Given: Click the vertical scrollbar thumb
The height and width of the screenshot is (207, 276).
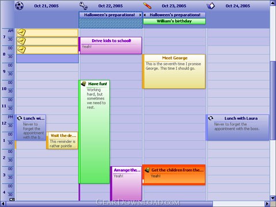Looking at the screenshot, I should tap(273, 100).
